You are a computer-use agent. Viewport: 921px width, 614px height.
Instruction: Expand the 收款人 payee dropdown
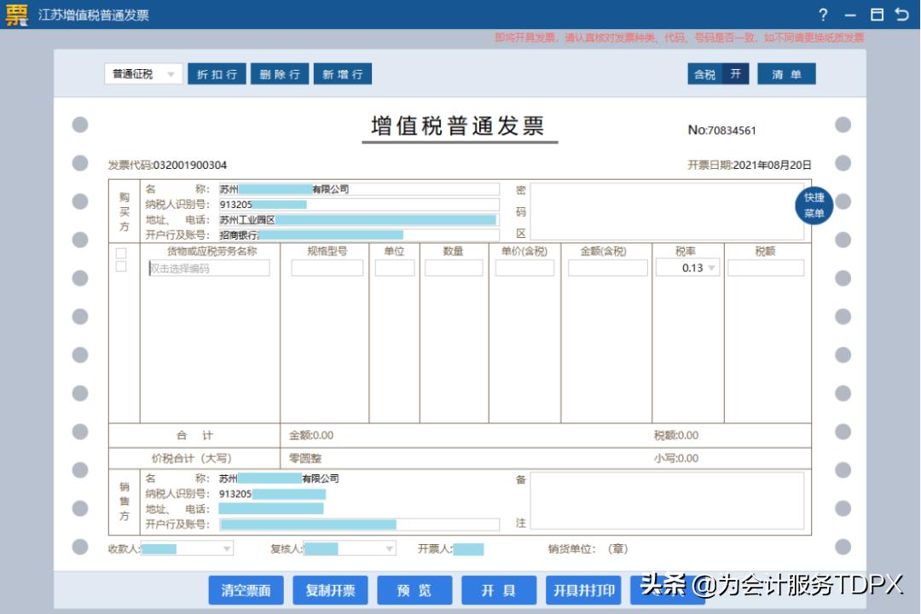tap(225, 548)
